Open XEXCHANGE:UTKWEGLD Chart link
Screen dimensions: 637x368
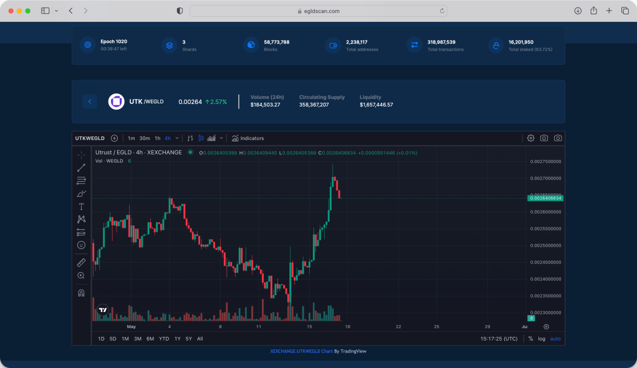pyautogui.click(x=301, y=351)
